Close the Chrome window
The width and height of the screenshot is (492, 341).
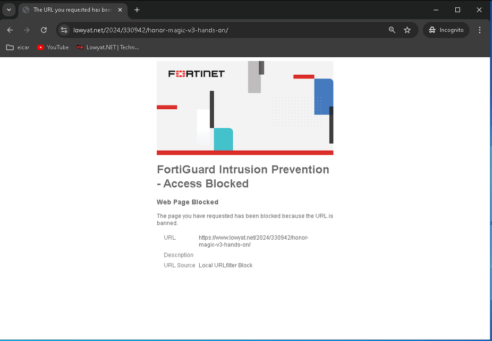[479, 10]
